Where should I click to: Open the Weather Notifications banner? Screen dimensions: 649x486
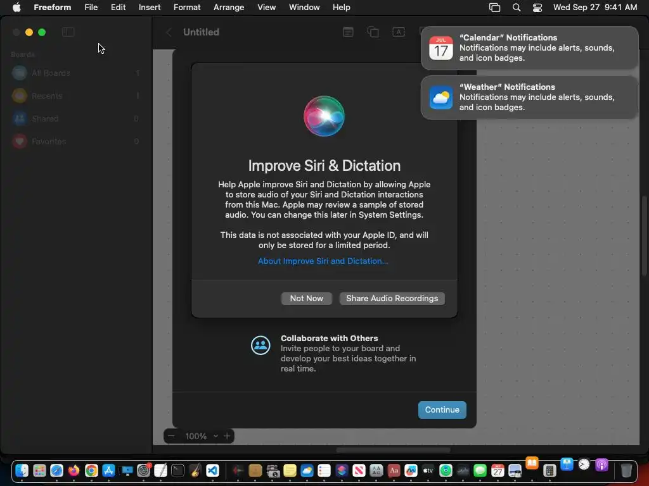[529, 97]
